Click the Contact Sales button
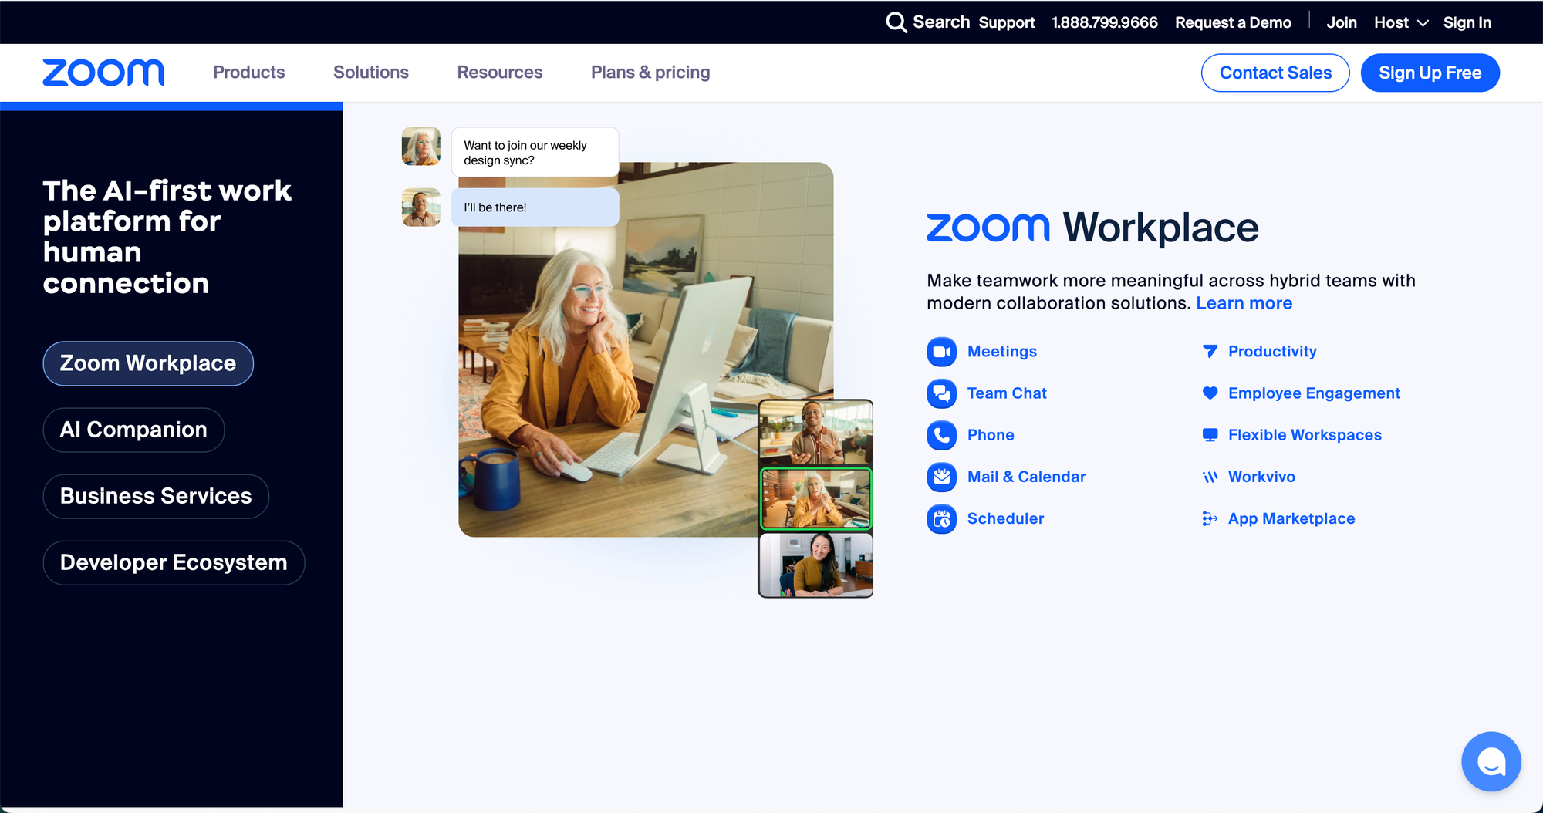Viewport: 1543px width, 813px height. [x=1275, y=73]
